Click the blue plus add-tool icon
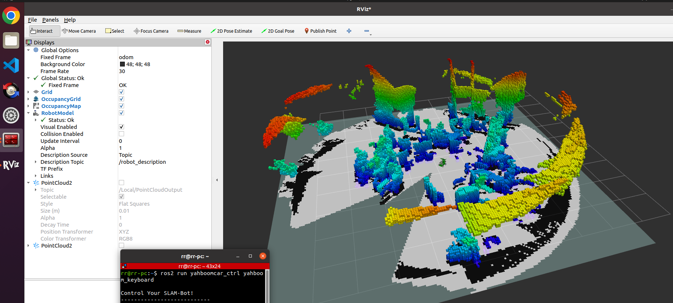This screenshot has width=673, height=303. (349, 31)
